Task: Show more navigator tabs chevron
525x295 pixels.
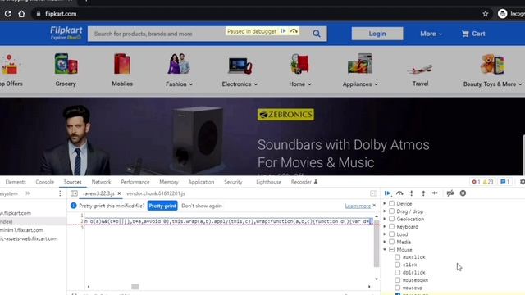Action: [27, 193]
